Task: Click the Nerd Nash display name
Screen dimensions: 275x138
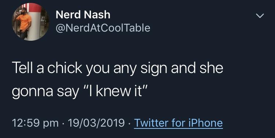Action: 83,15
